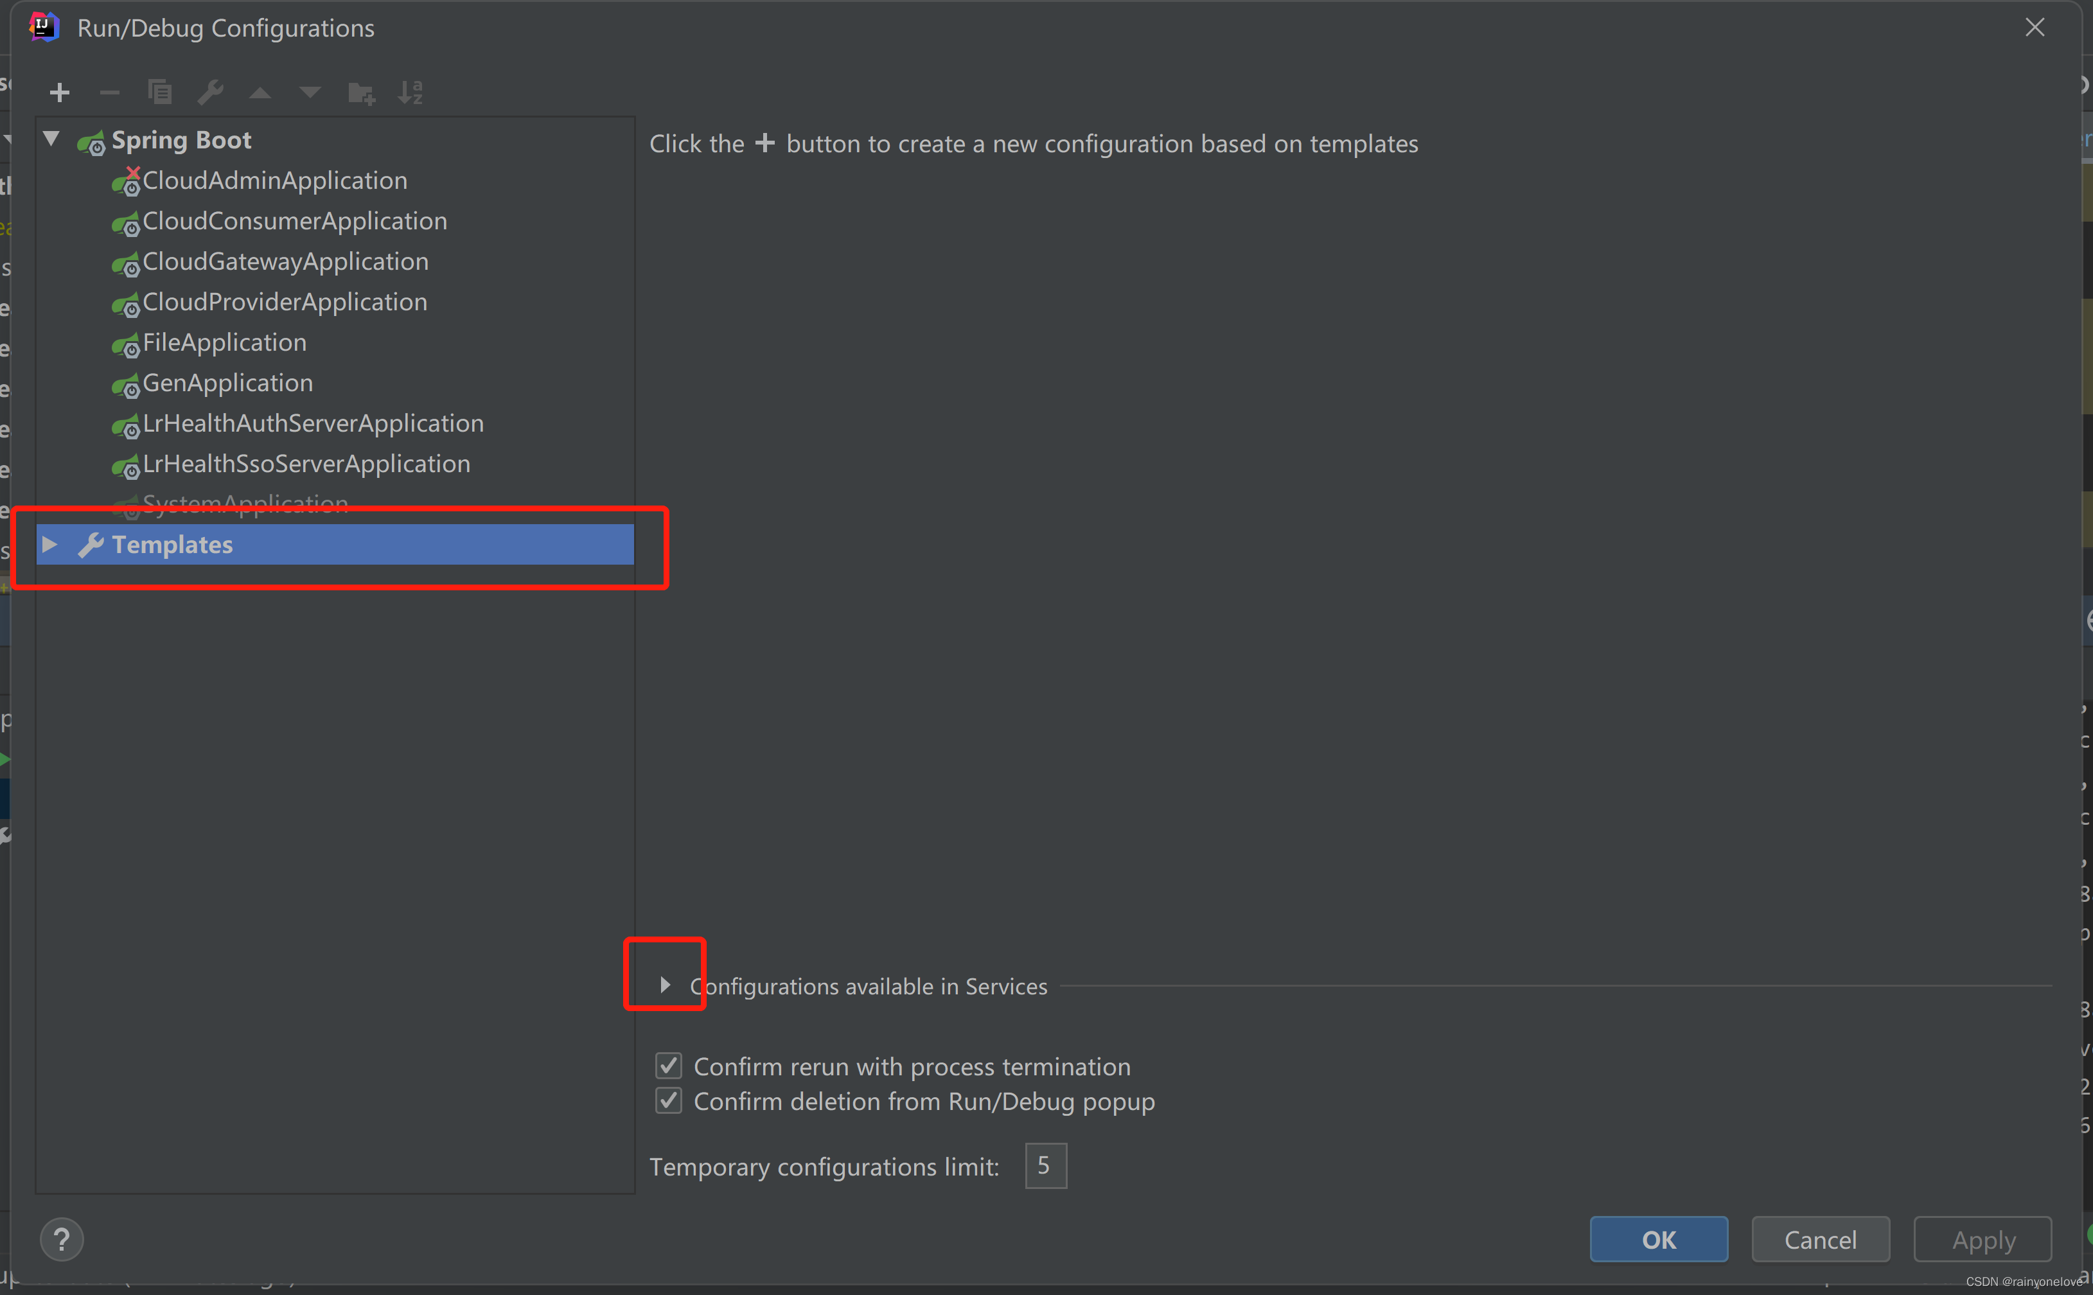Screen dimensions: 2093x1295
Task: Select CloudGatewayApplication configuration
Action: (x=285, y=262)
